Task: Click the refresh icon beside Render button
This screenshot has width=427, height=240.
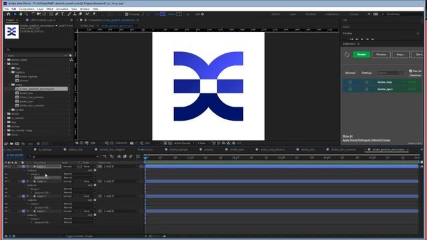Action: (x=347, y=55)
